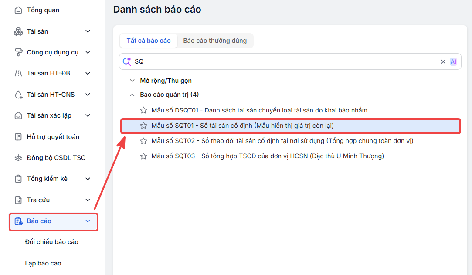Click the Mở rộng/Thu gọn label
The height and width of the screenshot is (275, 472).
pyautogui.click(x=166, y=81)
